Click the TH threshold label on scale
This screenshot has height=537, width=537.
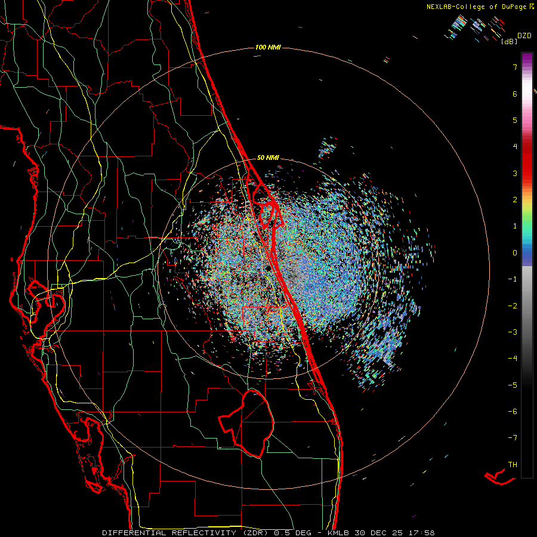[513, 465]
